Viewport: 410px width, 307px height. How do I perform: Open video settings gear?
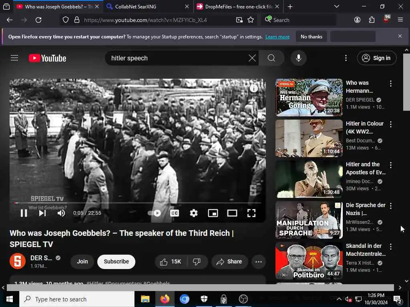[x=194, y=213]
